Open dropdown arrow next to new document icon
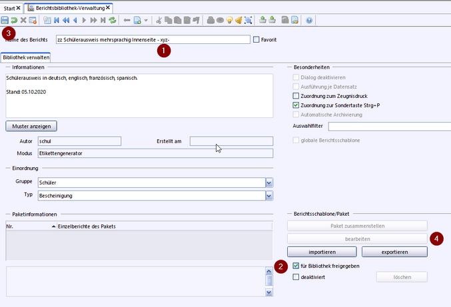 tap(146, 21)
